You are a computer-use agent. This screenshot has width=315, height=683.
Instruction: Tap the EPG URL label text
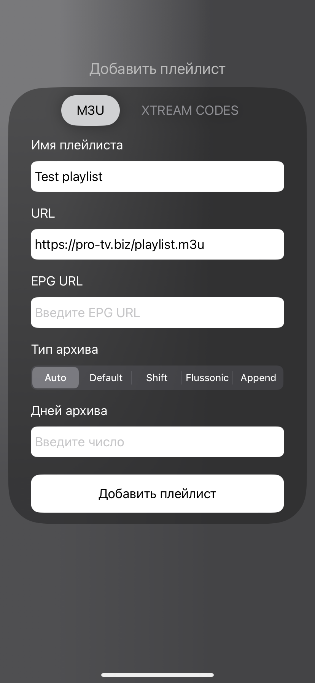click(57, 281)
